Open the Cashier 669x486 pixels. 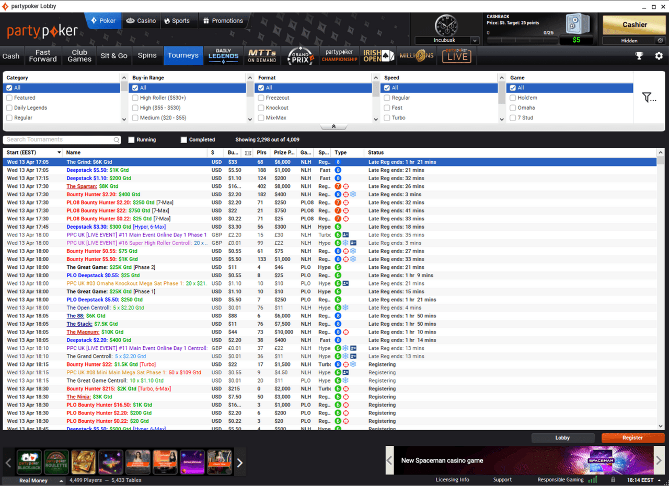pyautogui.click(x=635, y=25)
